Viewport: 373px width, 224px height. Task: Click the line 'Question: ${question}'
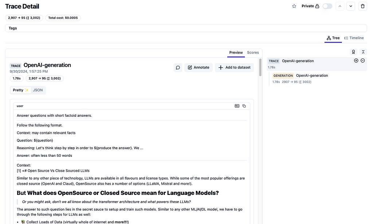(x=35, y=140)
